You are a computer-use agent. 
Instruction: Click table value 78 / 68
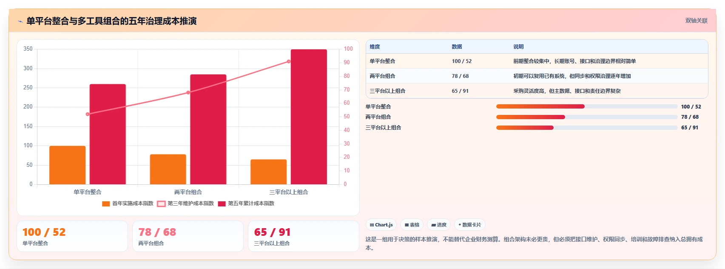460,76
